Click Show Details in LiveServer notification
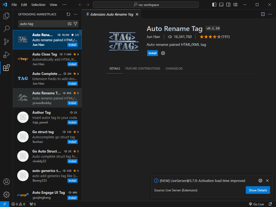This screenshot has width=276, height=207. [x=258, y=190]
